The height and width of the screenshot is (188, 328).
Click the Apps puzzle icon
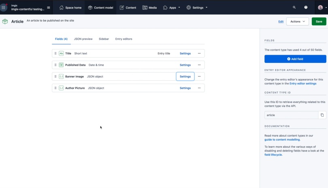click(165, 8)
